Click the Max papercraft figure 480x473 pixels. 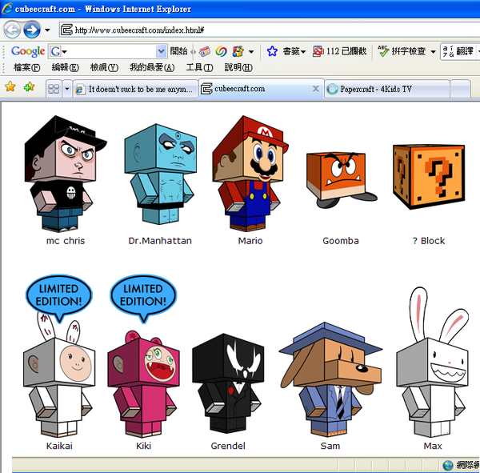(x=432, y=362)
